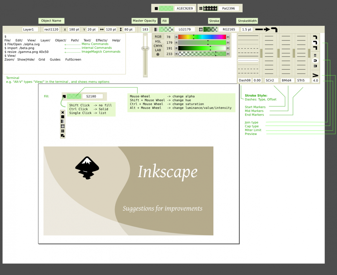Click the Pat2396 pattern swatch
The image size is (337, 275).
(229, 8)
